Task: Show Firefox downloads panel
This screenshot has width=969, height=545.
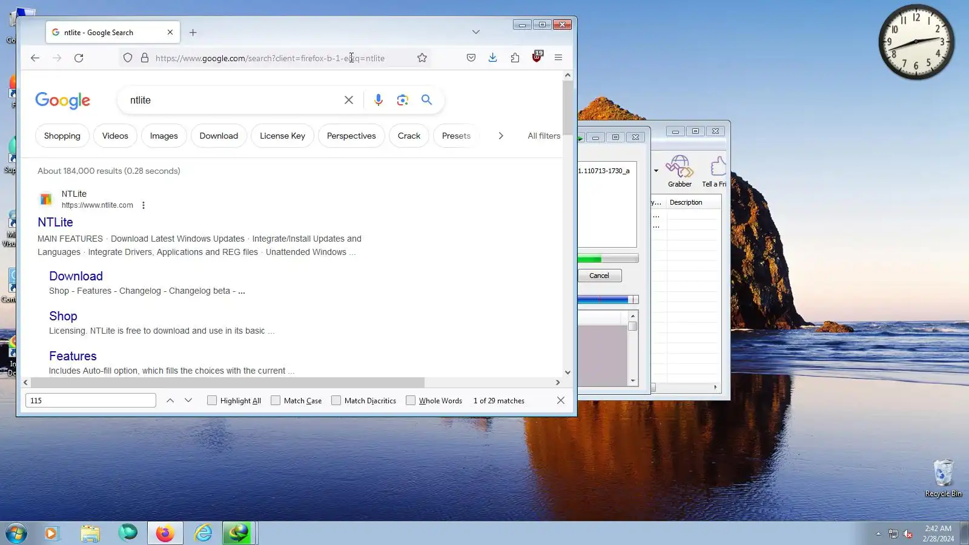Action: [x=493, y=58]
